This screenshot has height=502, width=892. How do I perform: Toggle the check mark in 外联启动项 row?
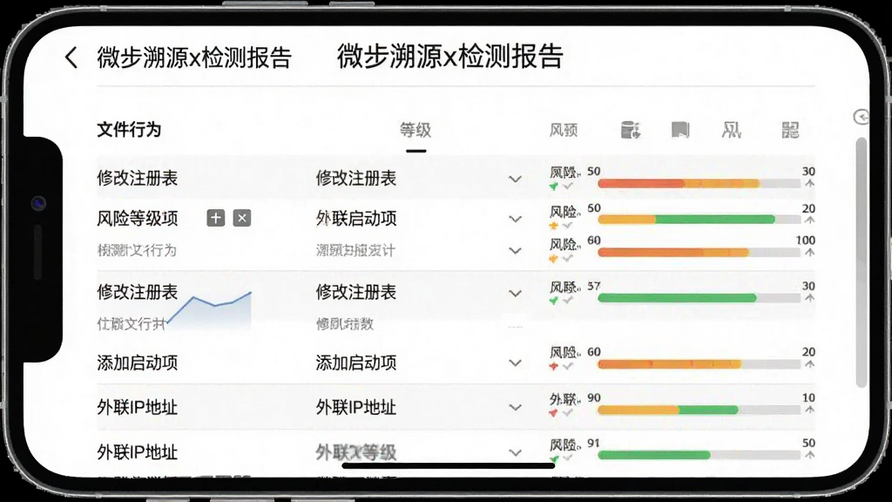(x=568, y=226)
